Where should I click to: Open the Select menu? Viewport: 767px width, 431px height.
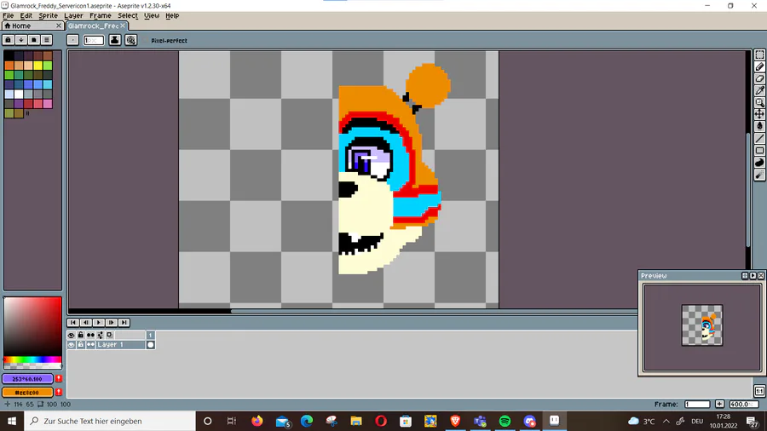[128, 15]
